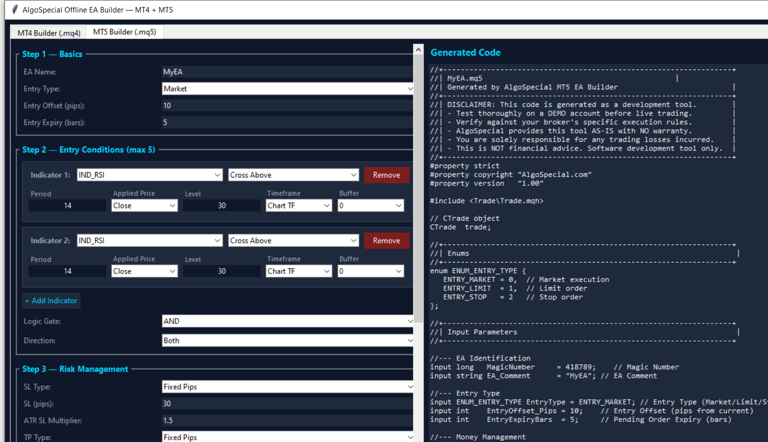Viewport: 768px width, 442px height.
Task: Open Indicator 2 Applied Price dropdown
Action: tap(144, 271)
